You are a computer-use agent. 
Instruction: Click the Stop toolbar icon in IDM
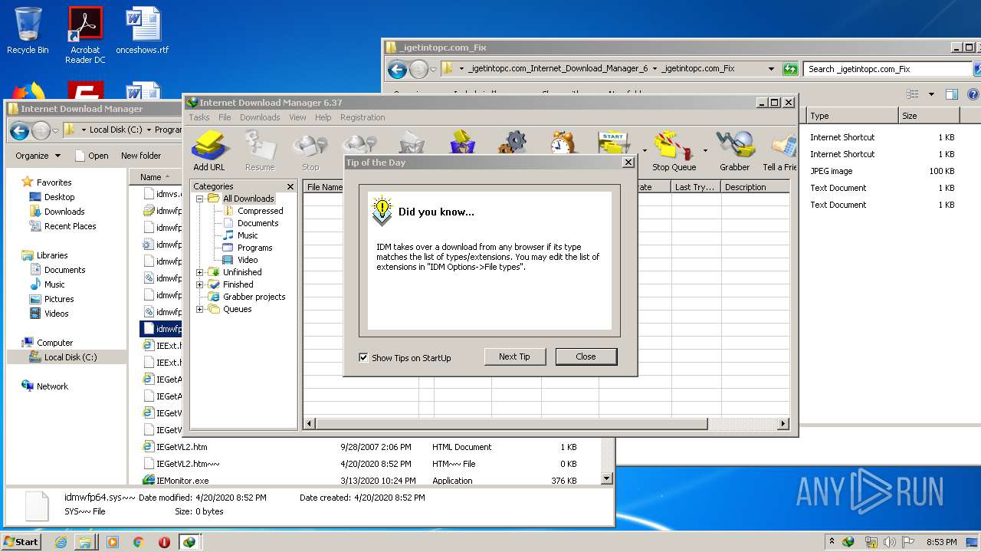pyautogui.click(x=310, y=150)
